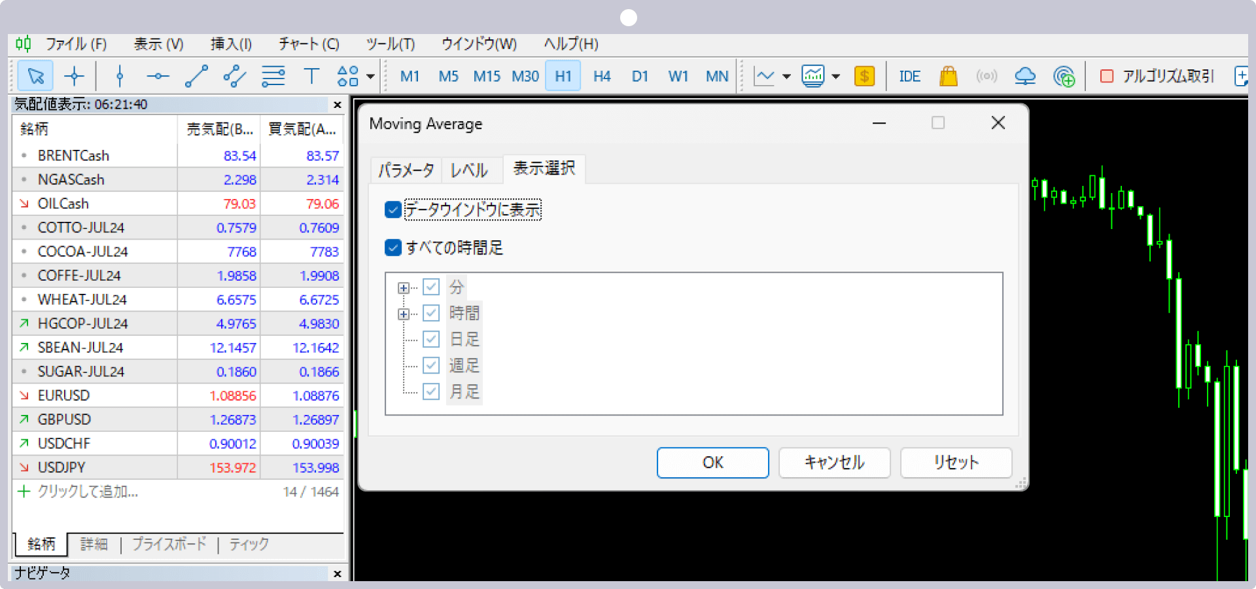The height and width of the screenshot is (589, 1256).
Task: Open the shapes objects tool
Action: 348,77
